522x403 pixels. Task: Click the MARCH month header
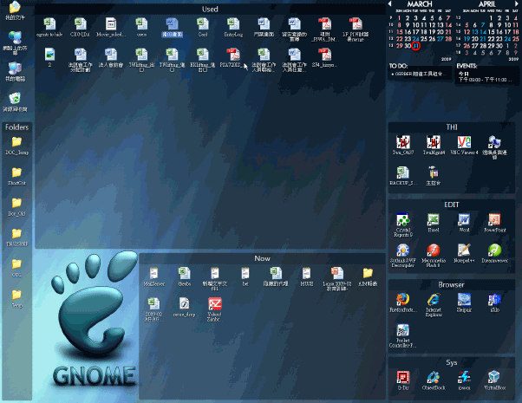click(420, 4)
